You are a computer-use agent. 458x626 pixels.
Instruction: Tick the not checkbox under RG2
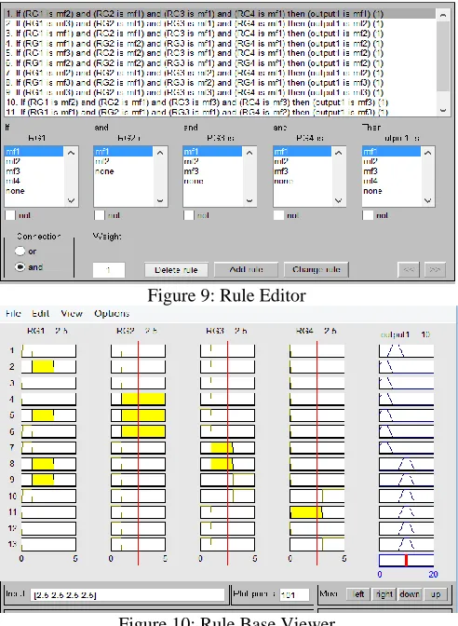point(100,215)
